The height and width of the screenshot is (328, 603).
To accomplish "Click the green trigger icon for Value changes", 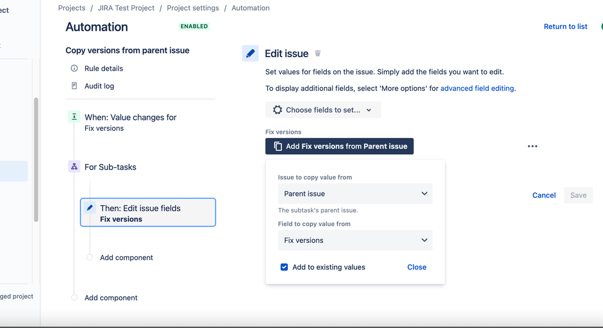I will (x=74, y=117).
